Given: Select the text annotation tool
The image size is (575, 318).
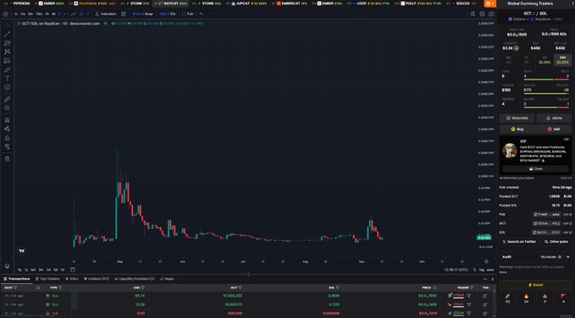Looking at the screenshot, I should click(7, 79).
